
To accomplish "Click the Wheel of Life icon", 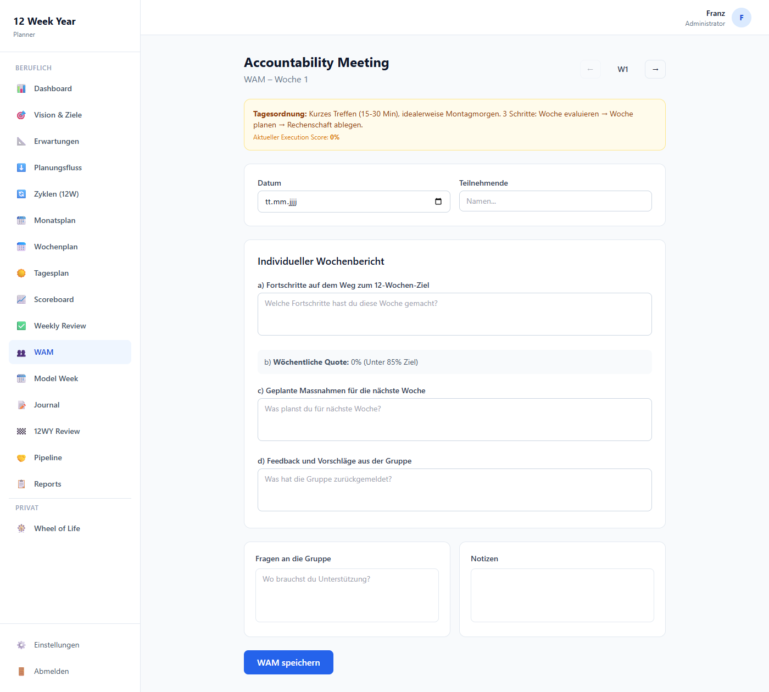I will (x=21, y=528).
